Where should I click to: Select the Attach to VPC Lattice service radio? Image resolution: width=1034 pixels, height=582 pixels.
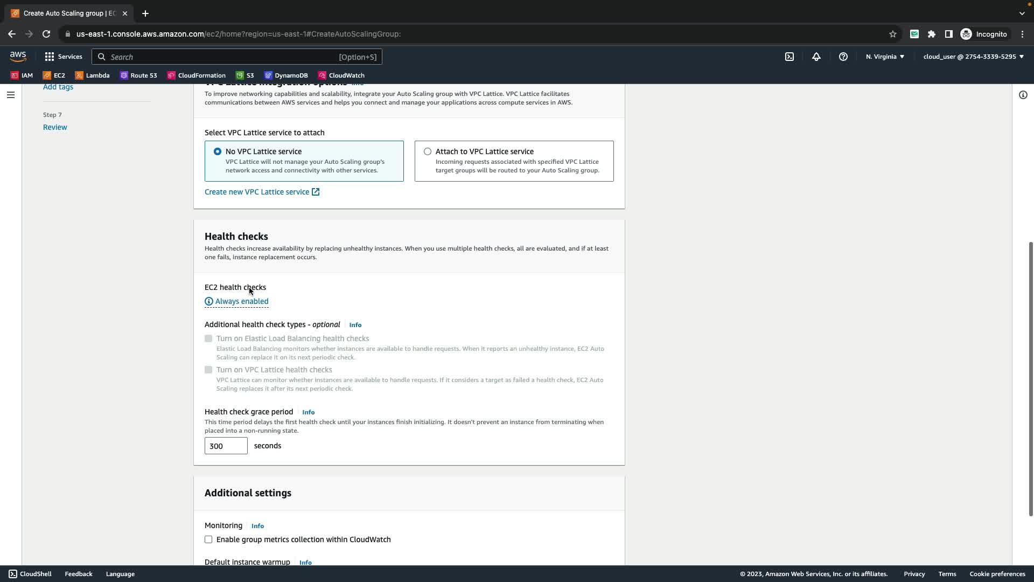tap(428, 151)
